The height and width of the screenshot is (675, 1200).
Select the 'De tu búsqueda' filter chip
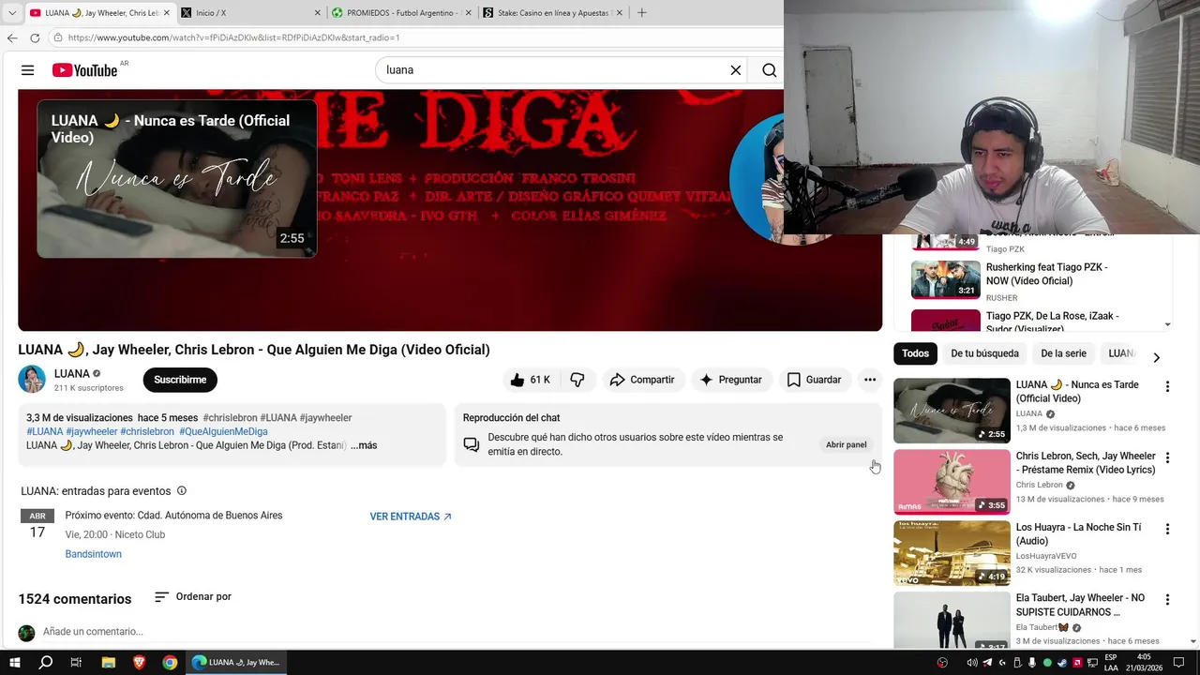tap(984, 353)
